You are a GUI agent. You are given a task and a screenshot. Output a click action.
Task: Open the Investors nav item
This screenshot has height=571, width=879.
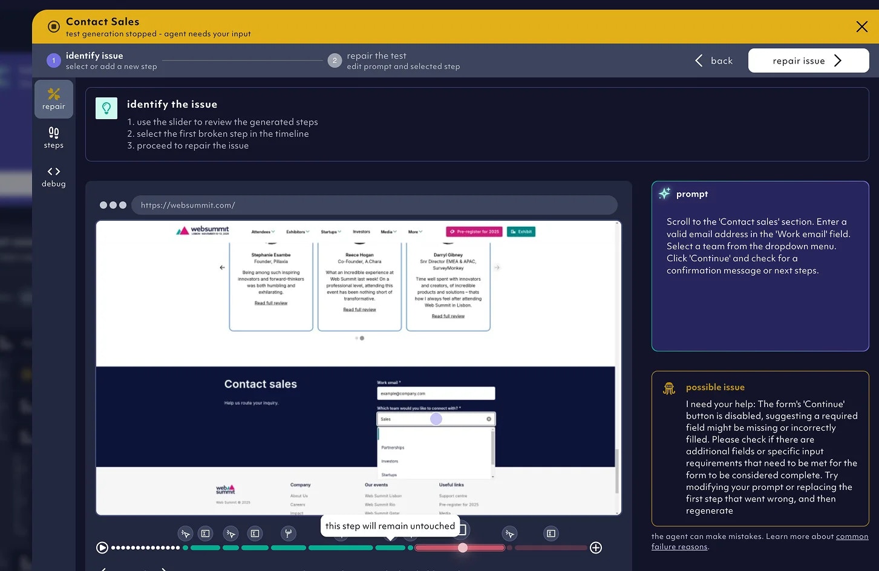click(x=361, y=232)
